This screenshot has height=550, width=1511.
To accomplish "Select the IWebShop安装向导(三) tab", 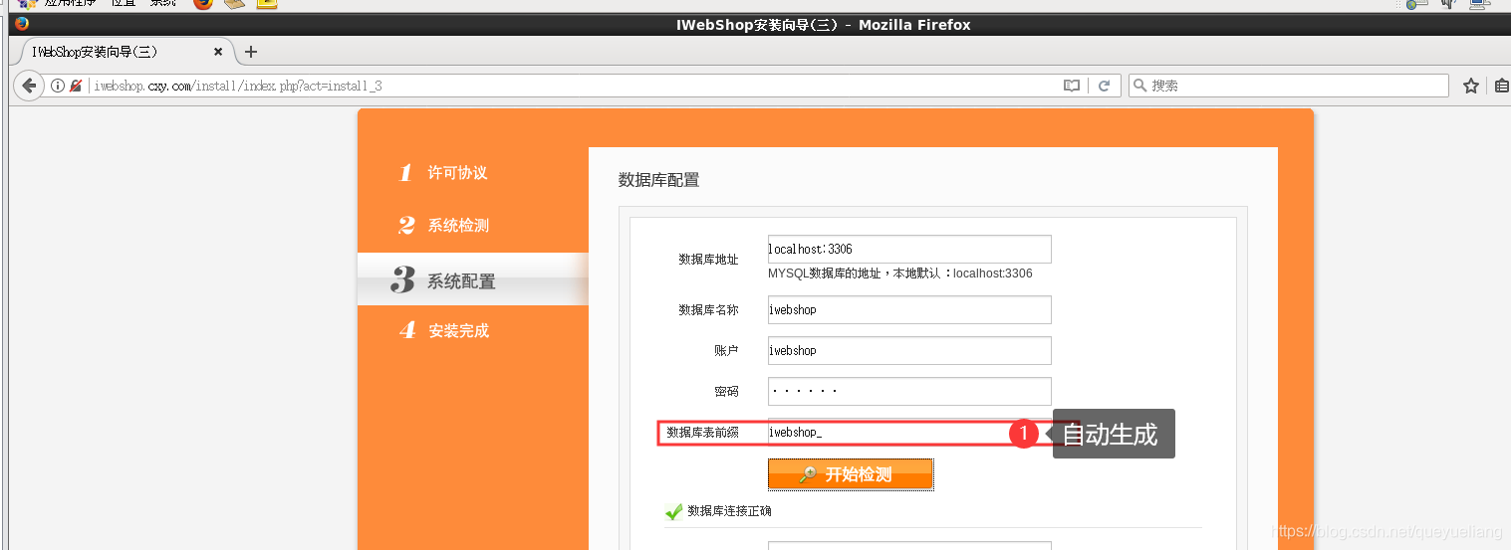I will [x=125, y=52].
